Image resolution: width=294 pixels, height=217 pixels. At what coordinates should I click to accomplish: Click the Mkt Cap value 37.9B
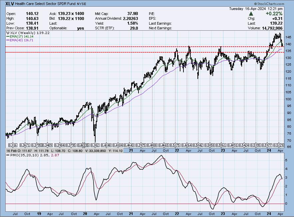(133, 14)
